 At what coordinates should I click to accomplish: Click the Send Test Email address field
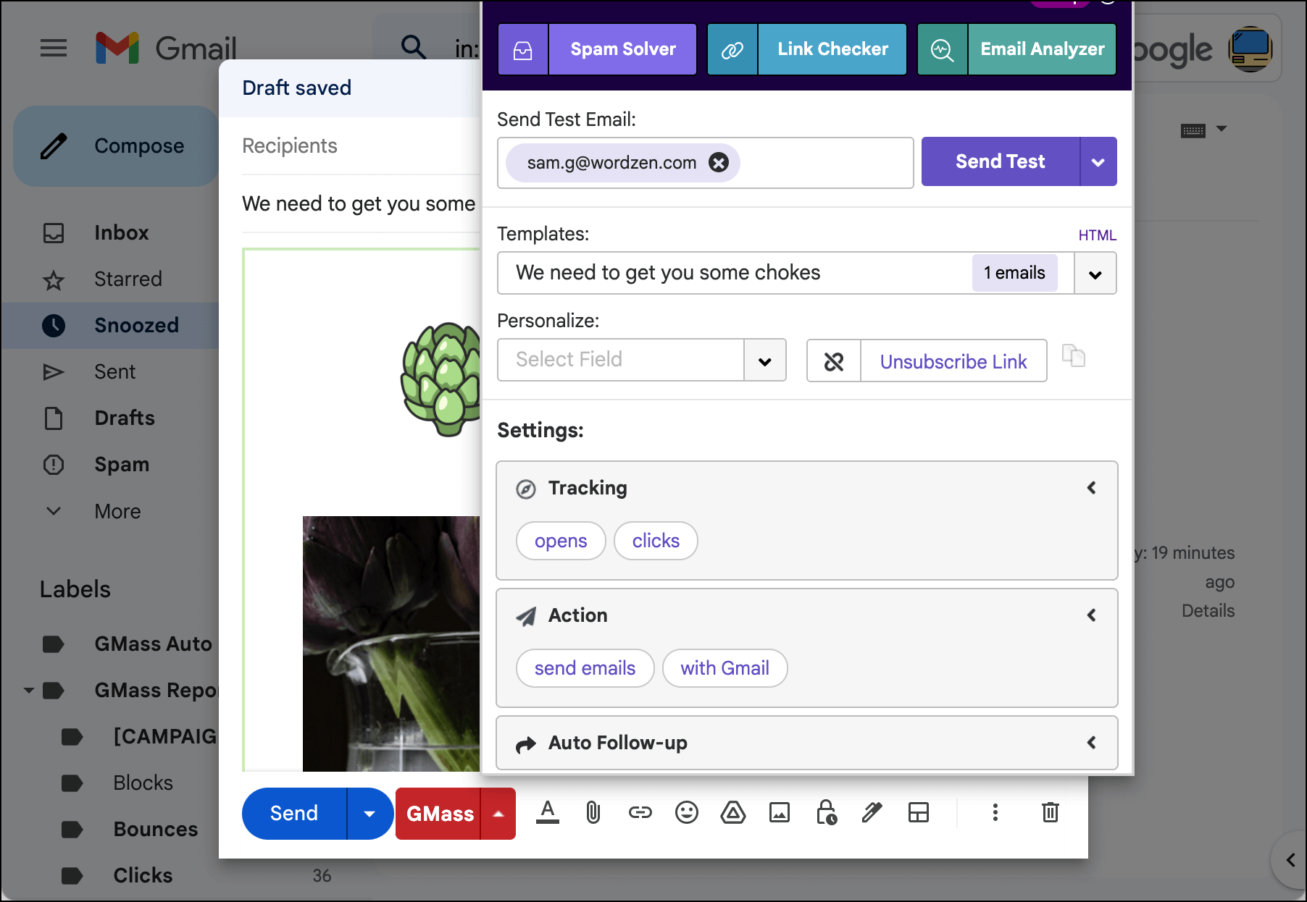[706, 163]
